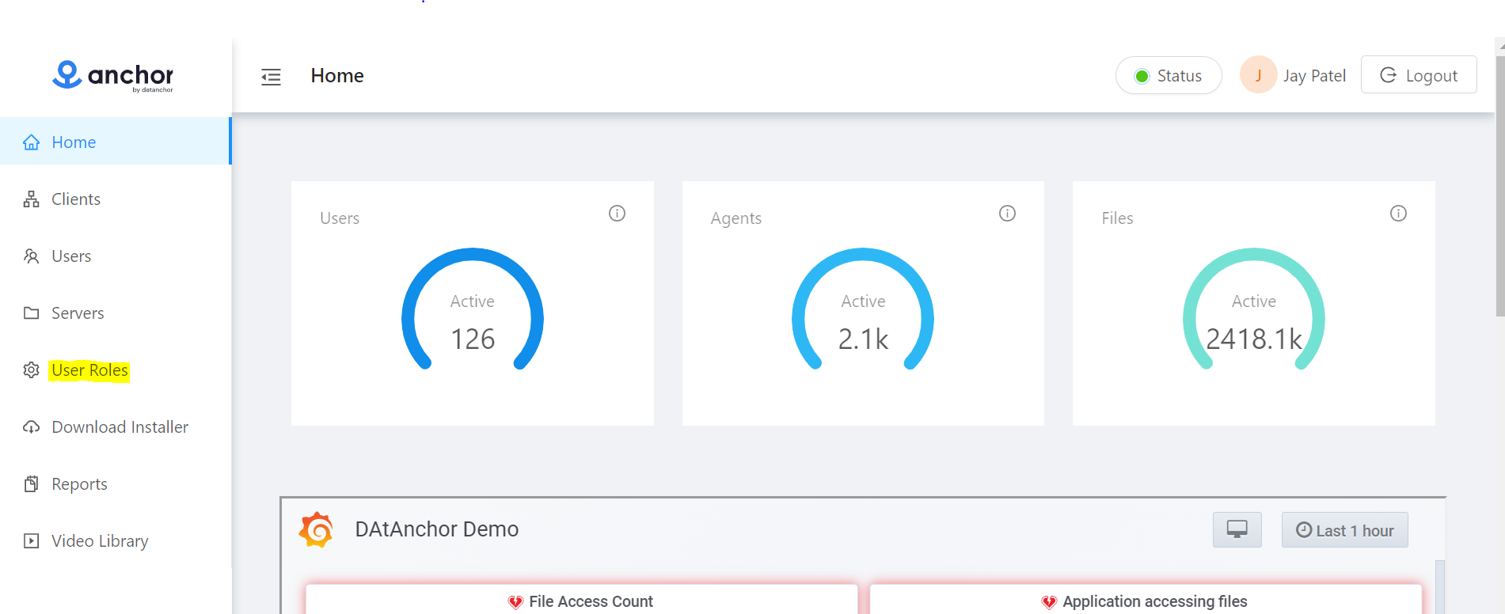The height and width of the screenshot is (614, 1505).
Task: Click the User Roles gear icon
Action: [x=32, y=370]
